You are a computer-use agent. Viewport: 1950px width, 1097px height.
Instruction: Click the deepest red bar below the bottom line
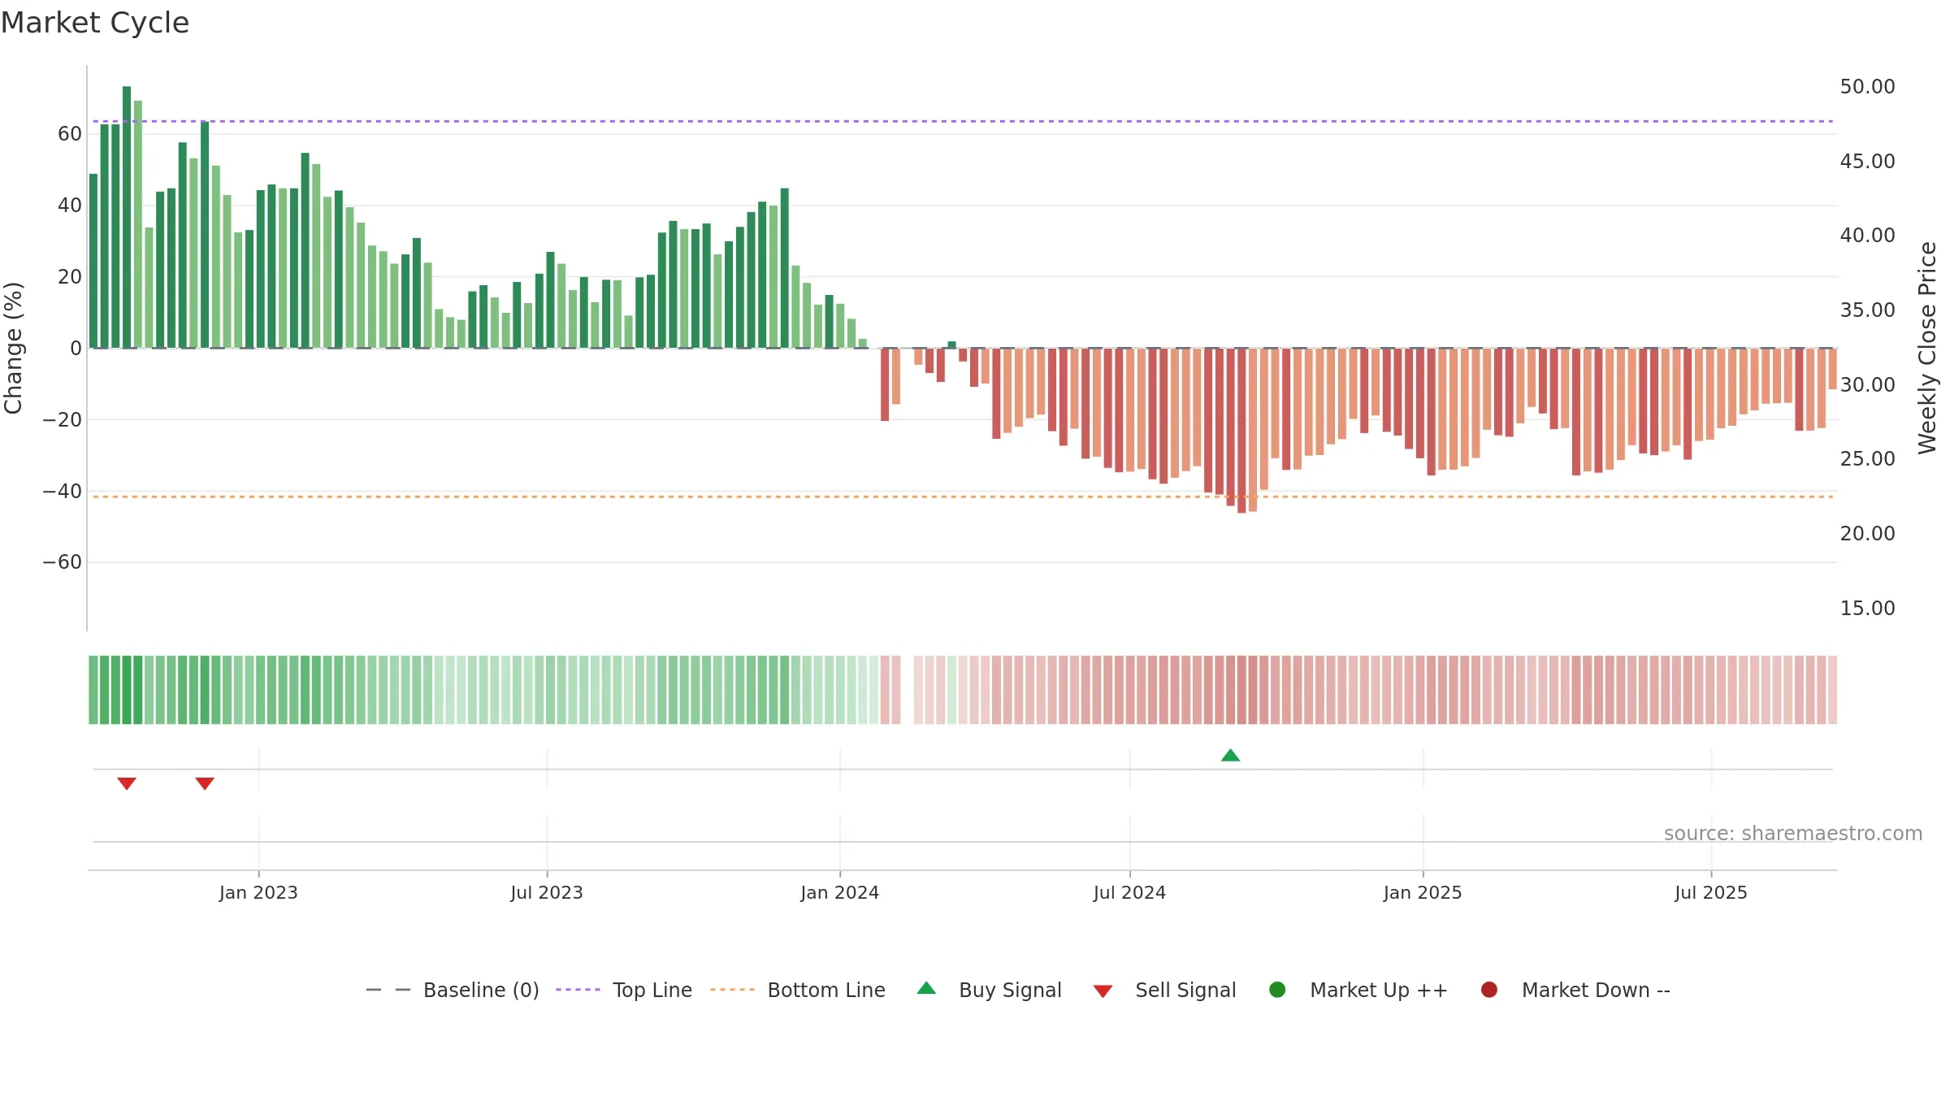point(1241,431)
